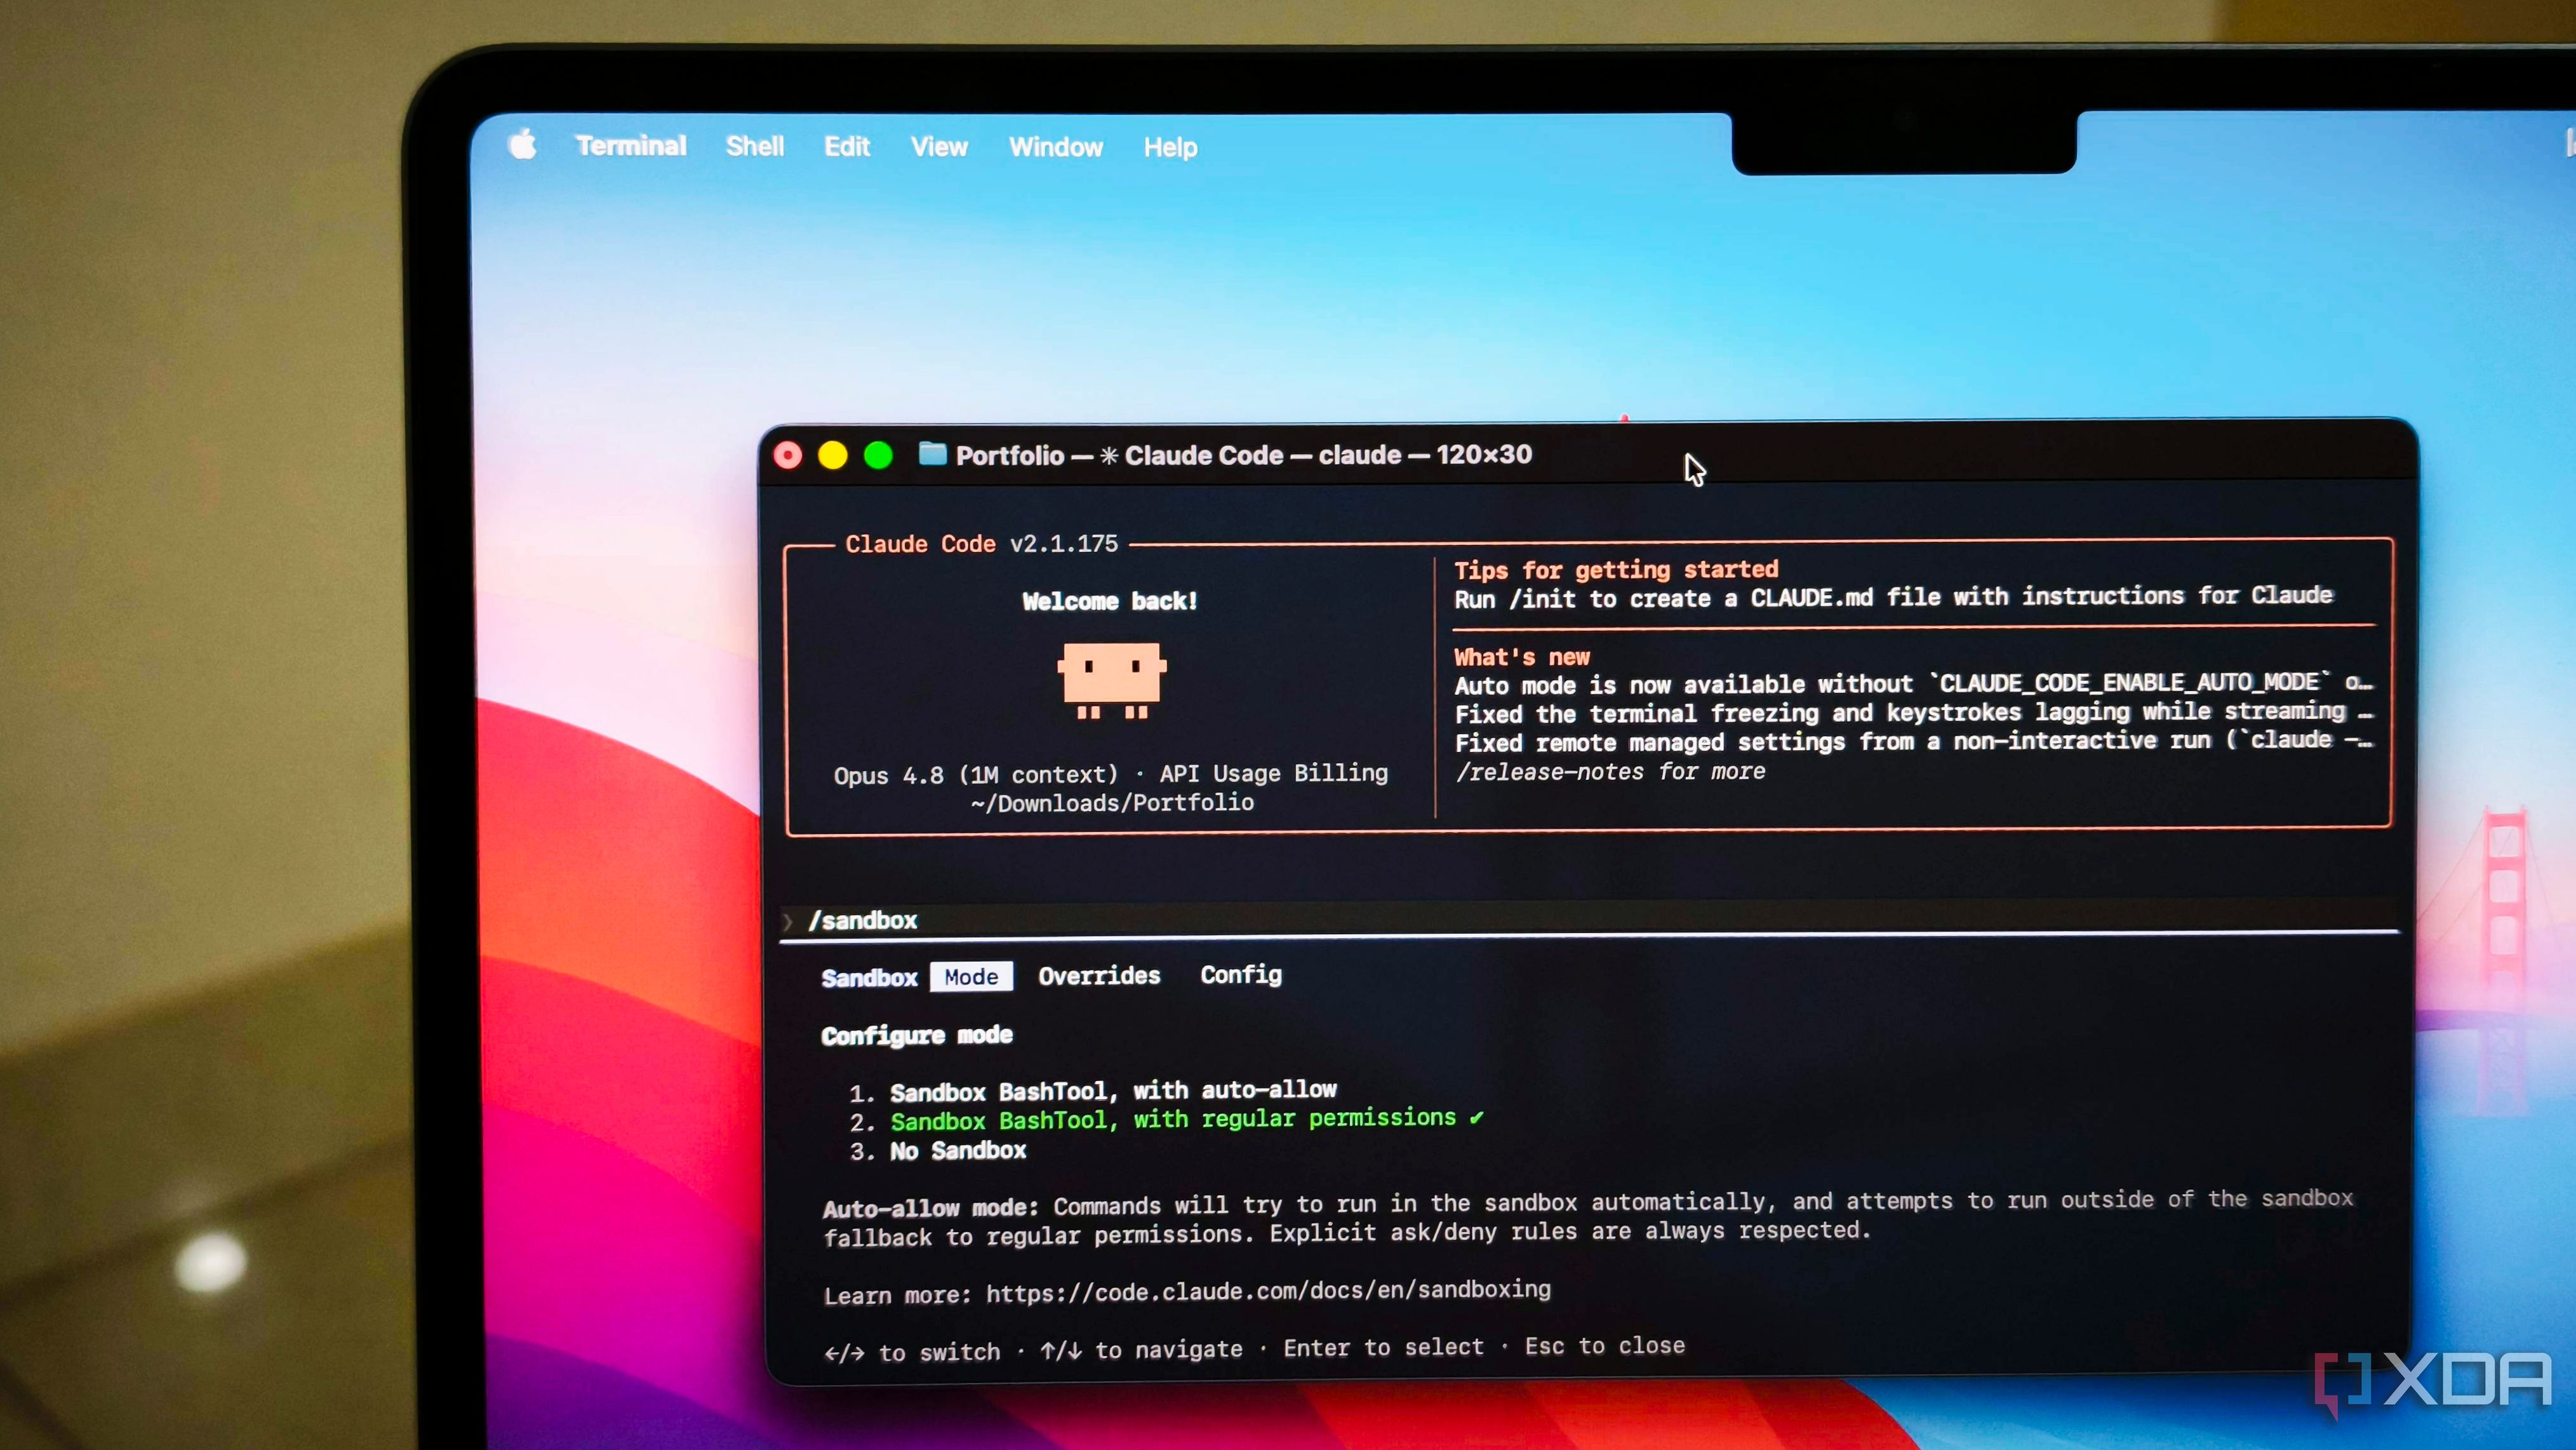Click the 'Enter to select' hint

(1384, 1348)
